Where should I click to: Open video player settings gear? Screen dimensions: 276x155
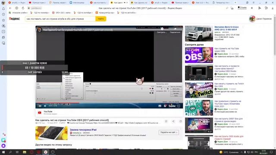point(165,106)
